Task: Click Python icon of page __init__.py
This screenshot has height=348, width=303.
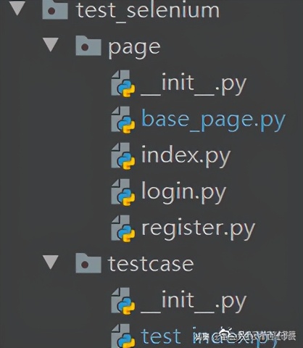Action: coord(123,83)
